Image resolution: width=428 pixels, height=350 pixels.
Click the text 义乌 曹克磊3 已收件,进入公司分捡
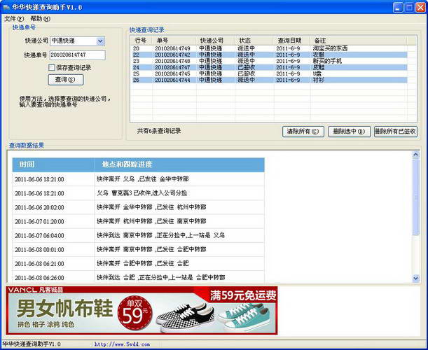point(142,193)
